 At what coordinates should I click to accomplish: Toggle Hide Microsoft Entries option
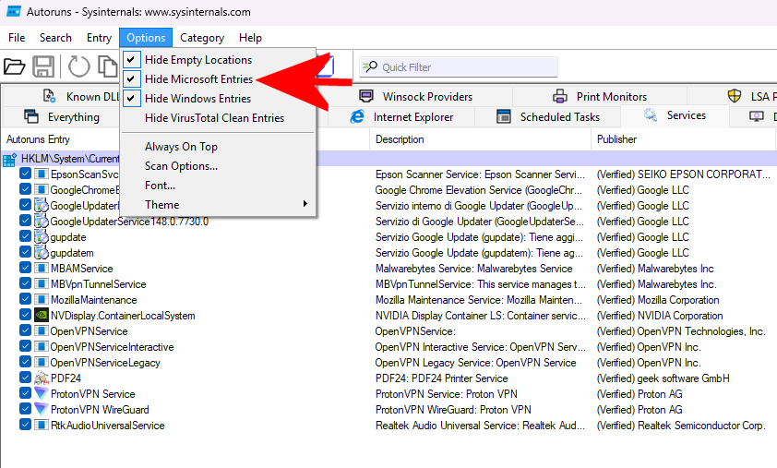(218, 78)
